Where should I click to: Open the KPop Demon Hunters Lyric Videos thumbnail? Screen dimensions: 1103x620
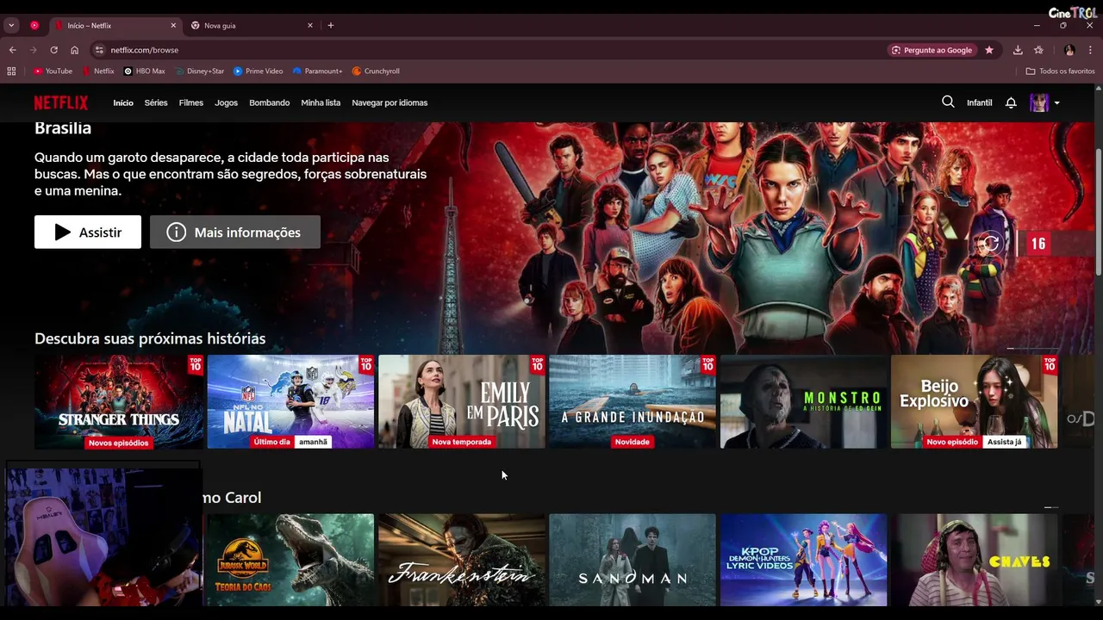pyautogui.click(x=803, y=560)
